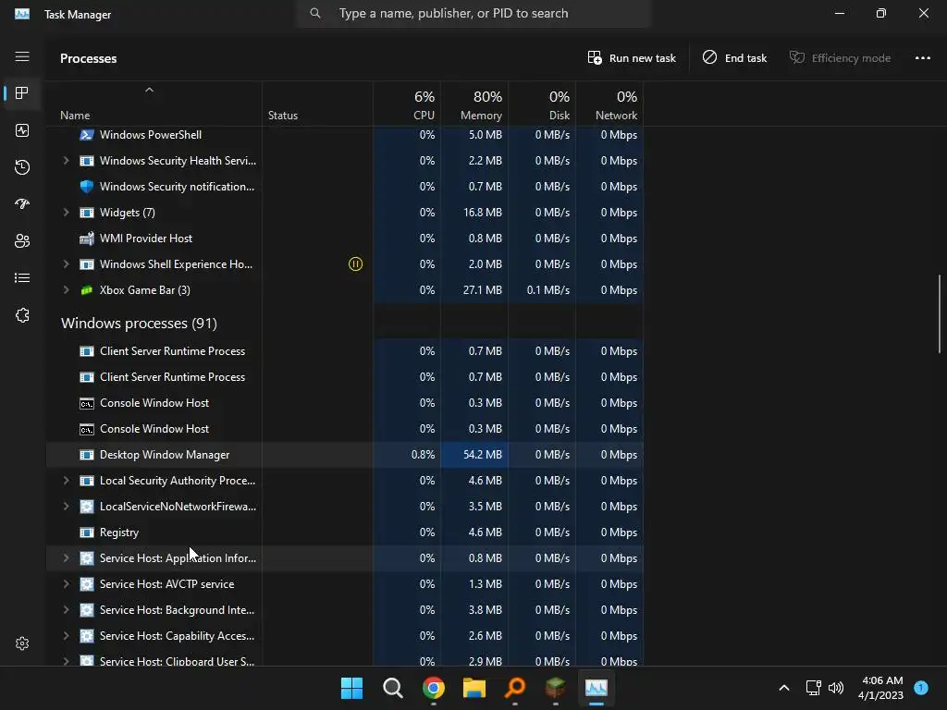Open the Users page icon
The width and height of the screenshot is (947, 710).
coord(22,241)
